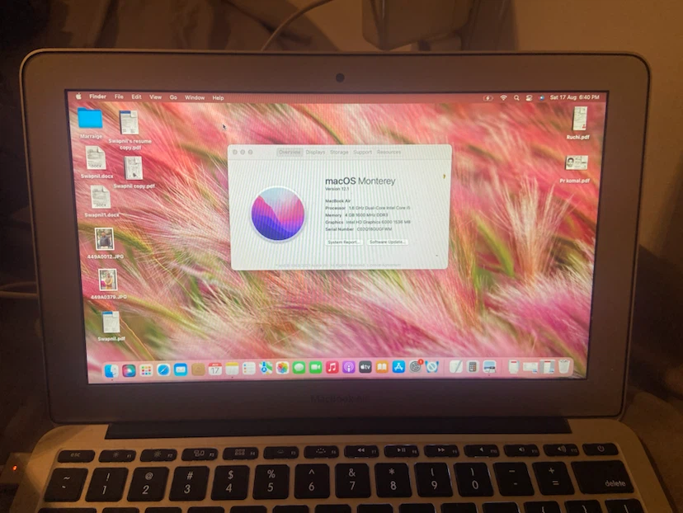This screenshot has width=683, height=513.
Task: Open App Store in the Dock
Action: click(x=398, y=367)
